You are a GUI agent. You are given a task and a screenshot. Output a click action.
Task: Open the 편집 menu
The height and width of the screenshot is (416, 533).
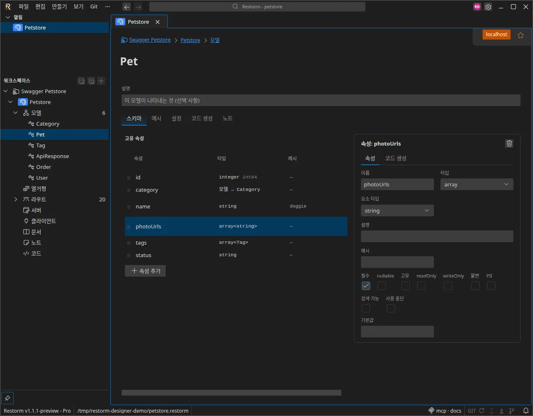coord(40,7)
